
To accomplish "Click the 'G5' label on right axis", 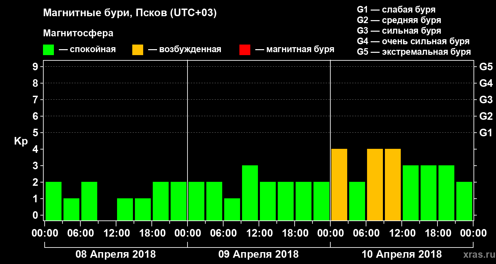I will [x=486, y=67].
